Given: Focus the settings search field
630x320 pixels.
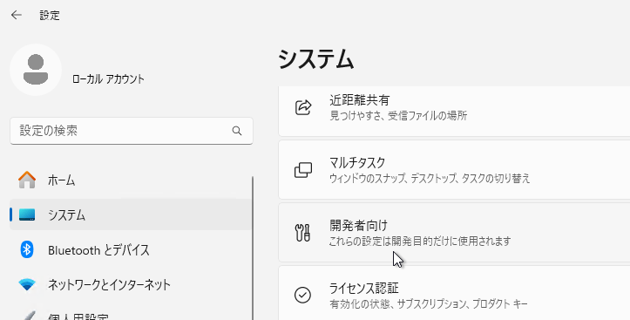Looking at the screenshot, I should [x=132, y=131].
